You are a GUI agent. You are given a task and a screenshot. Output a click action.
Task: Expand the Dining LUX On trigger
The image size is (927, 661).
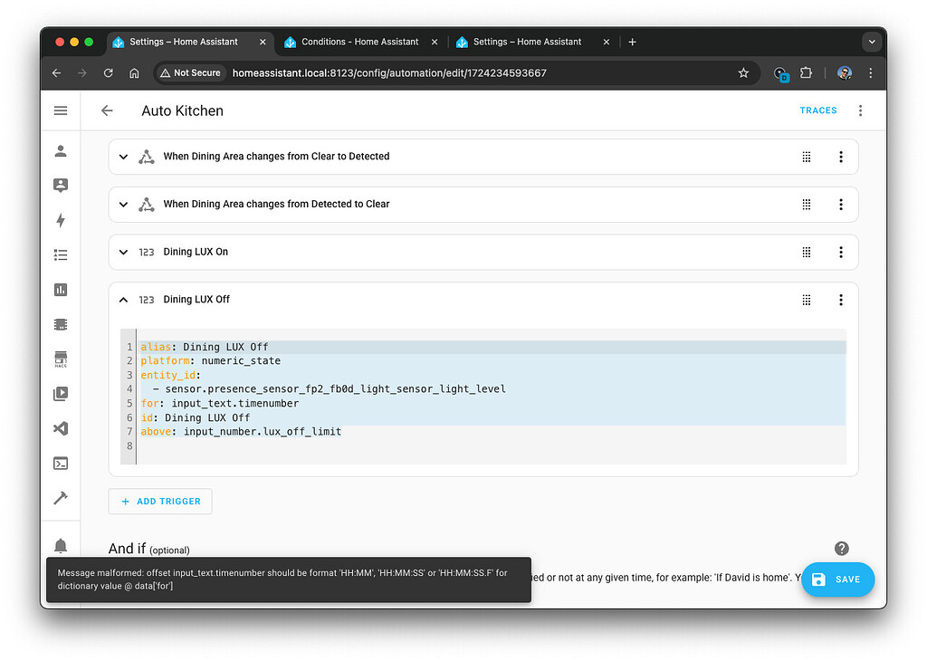coord(123,252)
